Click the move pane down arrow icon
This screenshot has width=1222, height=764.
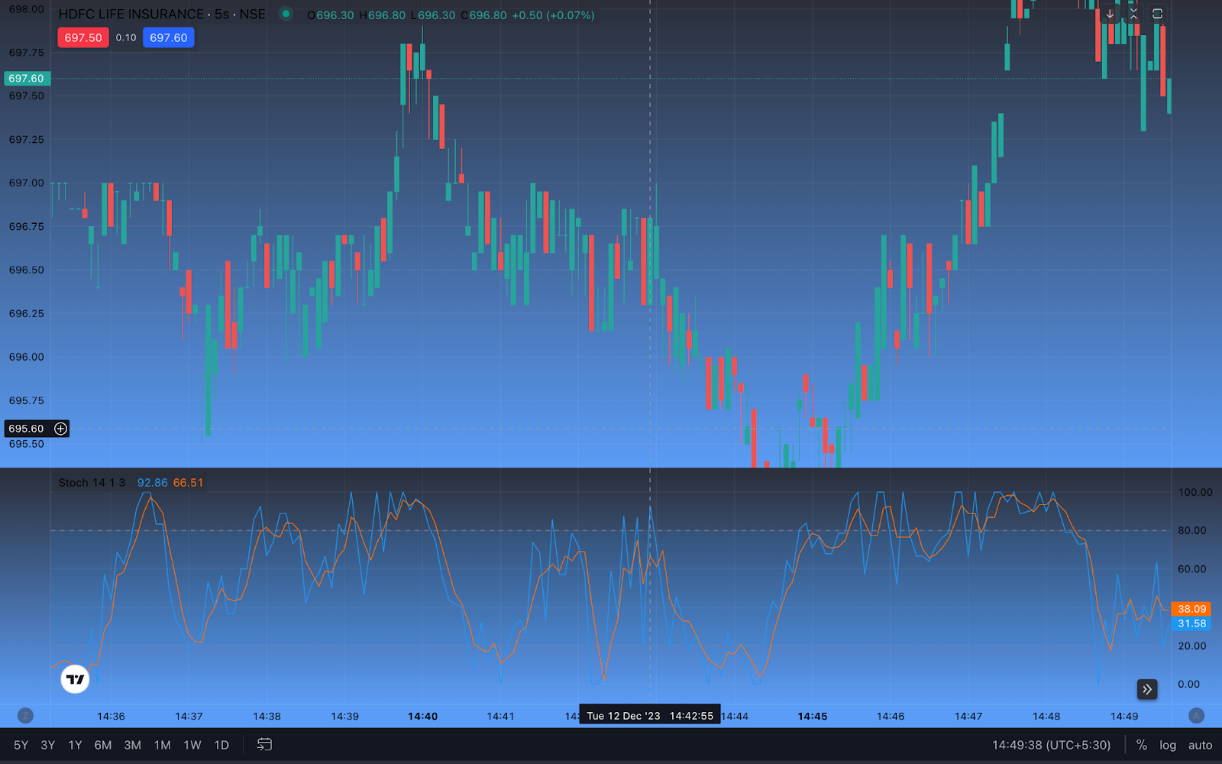pos(1110,14)
